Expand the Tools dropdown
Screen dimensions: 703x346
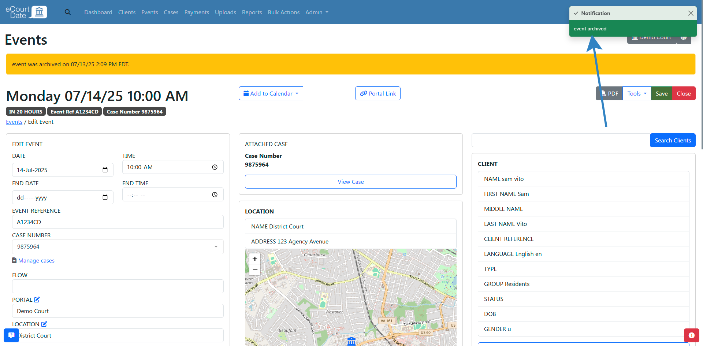pos(637,93)
